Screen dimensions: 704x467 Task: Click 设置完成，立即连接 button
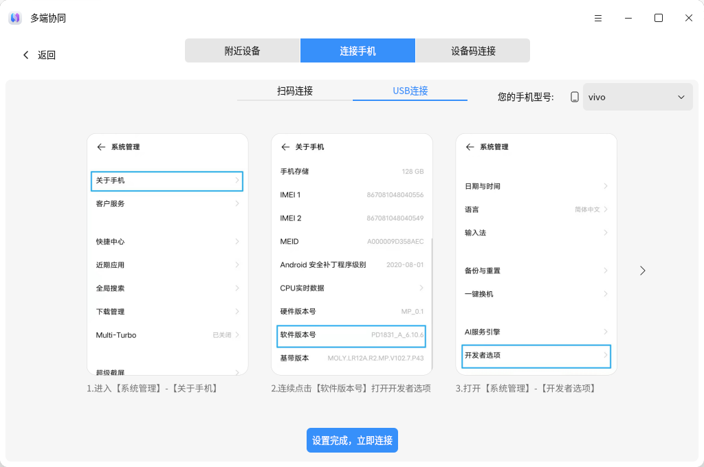(353, 440)
